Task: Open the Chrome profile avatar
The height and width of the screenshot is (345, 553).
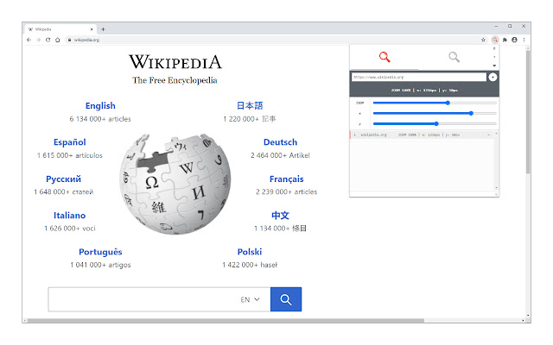Action: [514, 40]
